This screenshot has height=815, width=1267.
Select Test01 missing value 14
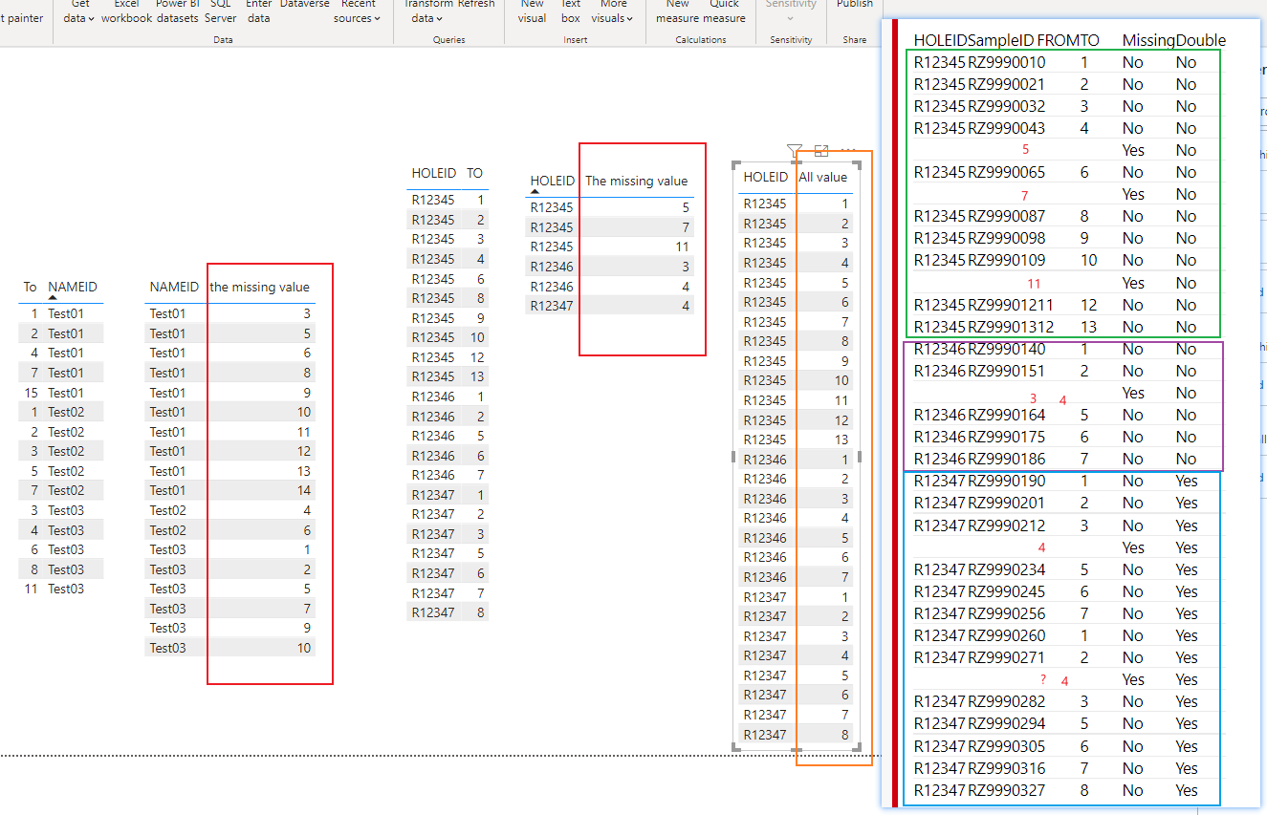(x=304, y=490)
